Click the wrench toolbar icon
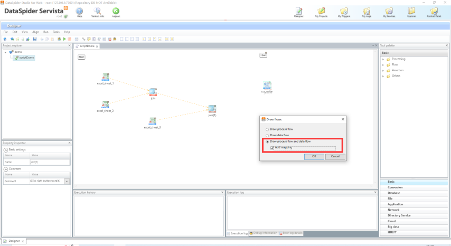This screenshot has width=451, height=246. 83,39
